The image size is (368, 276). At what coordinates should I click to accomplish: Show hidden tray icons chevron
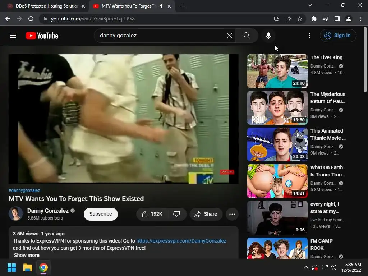[x=306, y=267]
